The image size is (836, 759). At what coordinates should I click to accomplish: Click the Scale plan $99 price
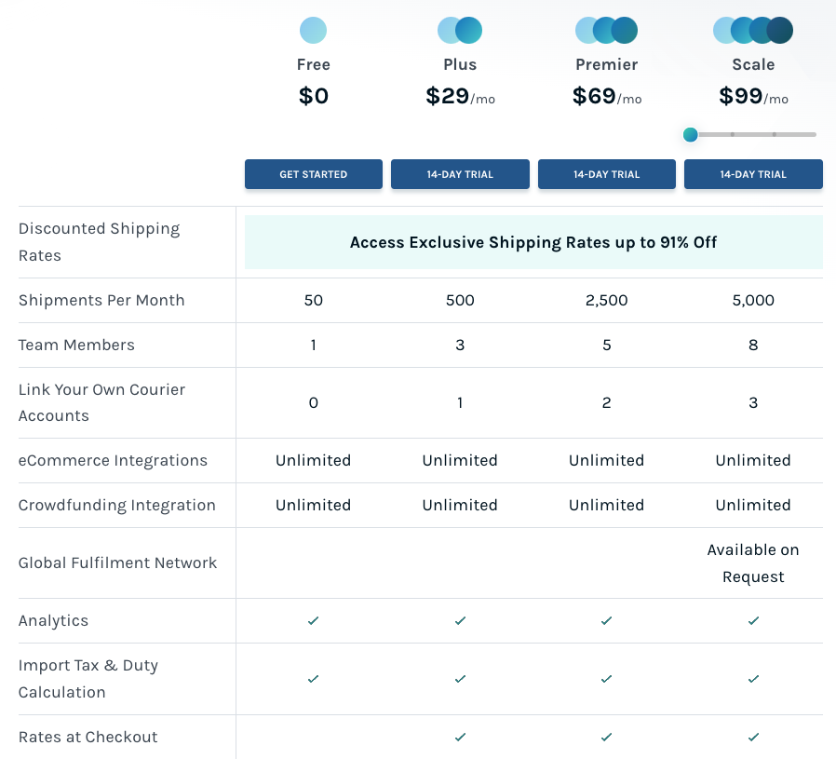741,96
